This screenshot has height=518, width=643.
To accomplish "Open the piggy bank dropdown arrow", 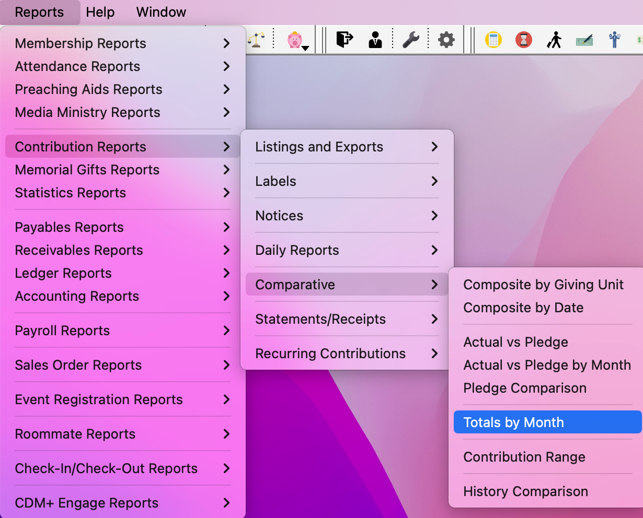I will pyautogui.click(x=306, y=48).
